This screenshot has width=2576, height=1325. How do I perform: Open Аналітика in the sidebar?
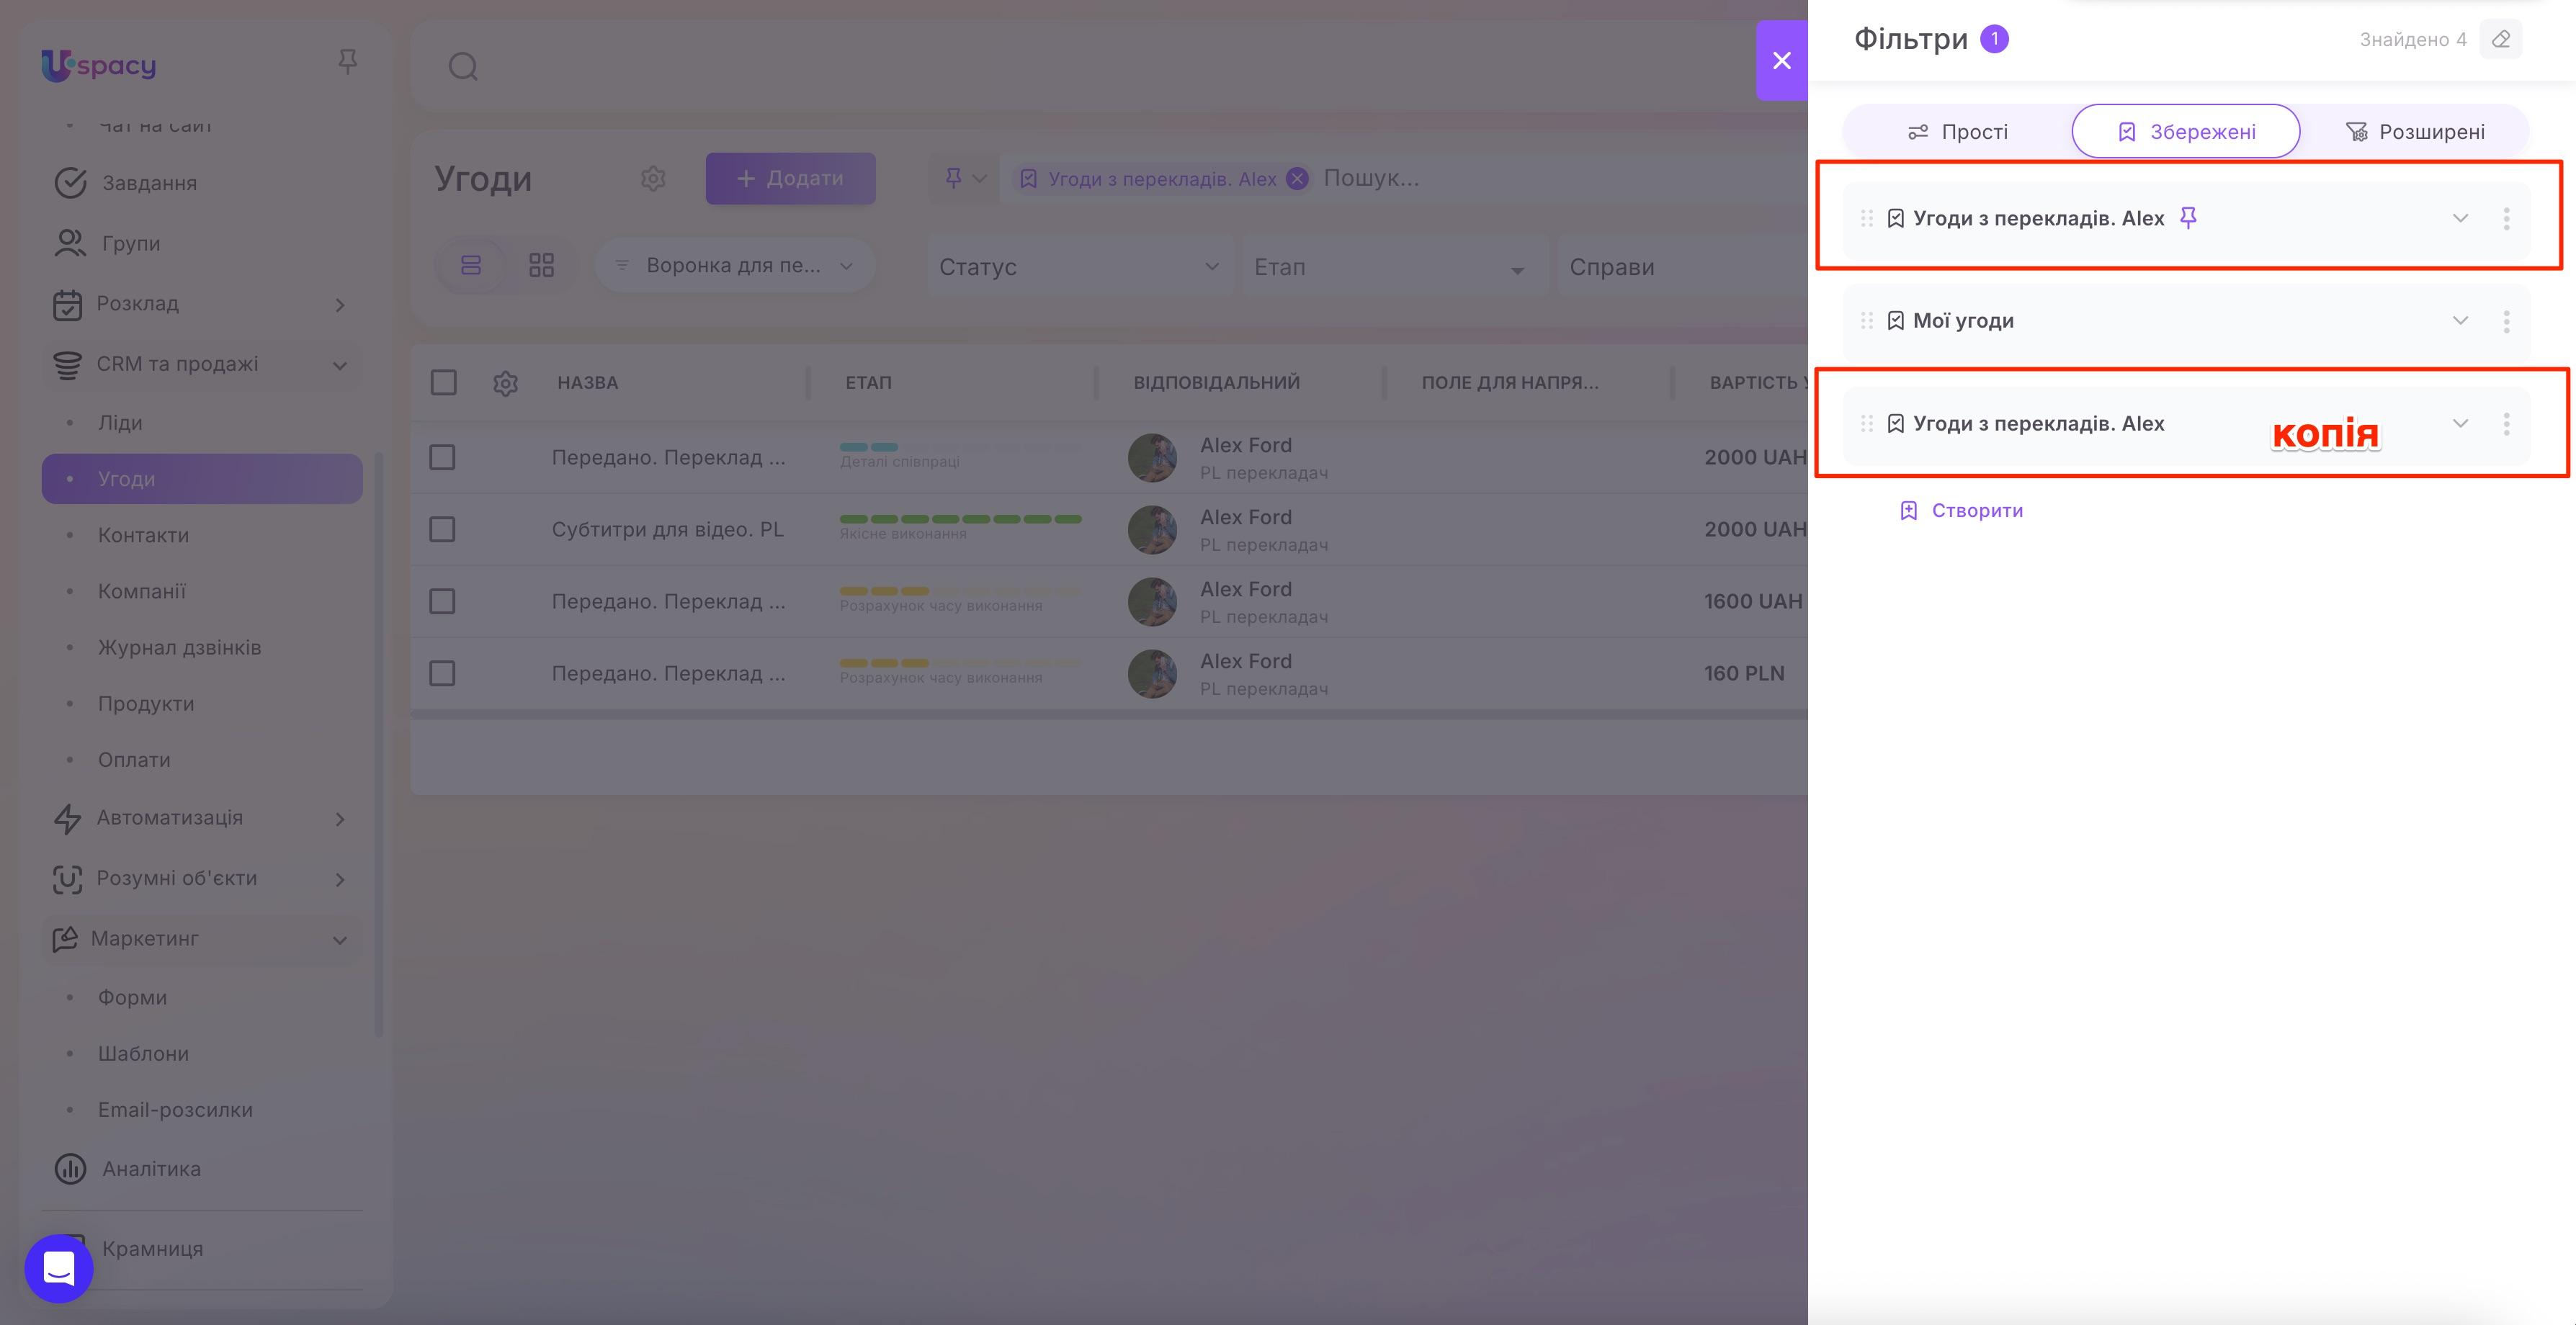coord(152,1169)
